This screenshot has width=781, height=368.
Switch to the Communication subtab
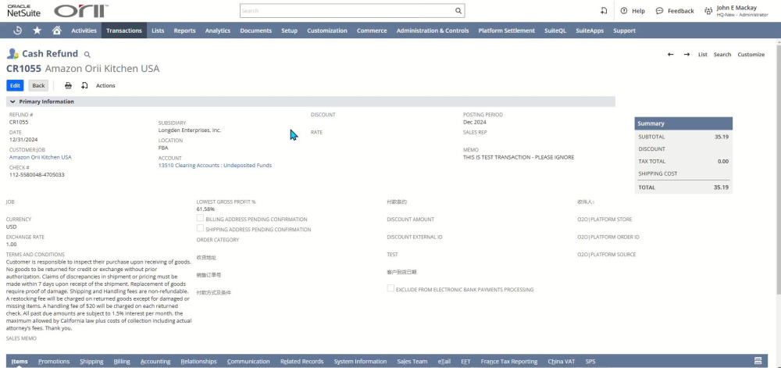(248, 362)
